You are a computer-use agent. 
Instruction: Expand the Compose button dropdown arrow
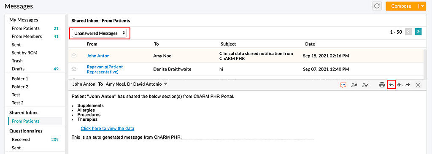(422, 6)
